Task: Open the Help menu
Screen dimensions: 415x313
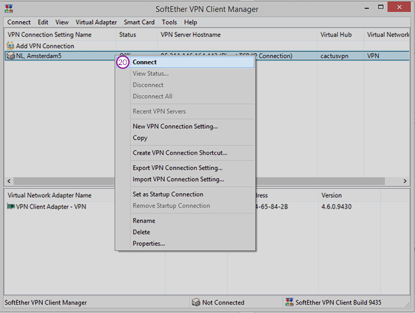Action: (190, 22)
